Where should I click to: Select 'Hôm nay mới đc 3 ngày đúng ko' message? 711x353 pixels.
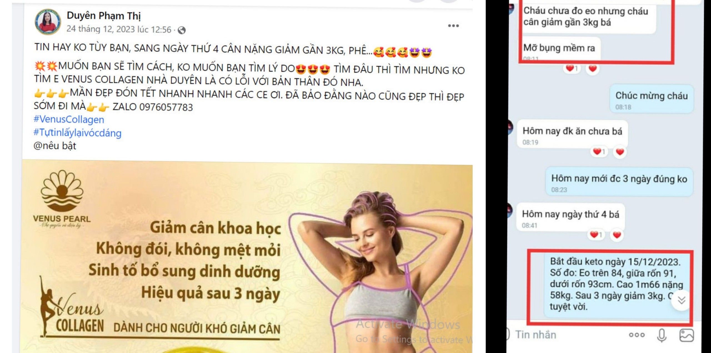click(619, 182)
